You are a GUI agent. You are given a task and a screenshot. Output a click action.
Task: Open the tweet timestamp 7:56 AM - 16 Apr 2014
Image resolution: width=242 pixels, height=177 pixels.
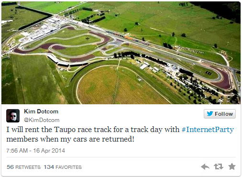pyautogui.click(x=36, y=151)
